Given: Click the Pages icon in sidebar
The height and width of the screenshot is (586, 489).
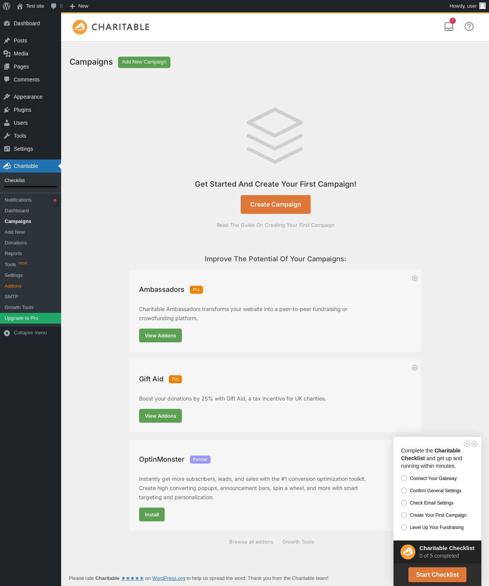Looking at the screenshot, I should [x=7, y=67].
